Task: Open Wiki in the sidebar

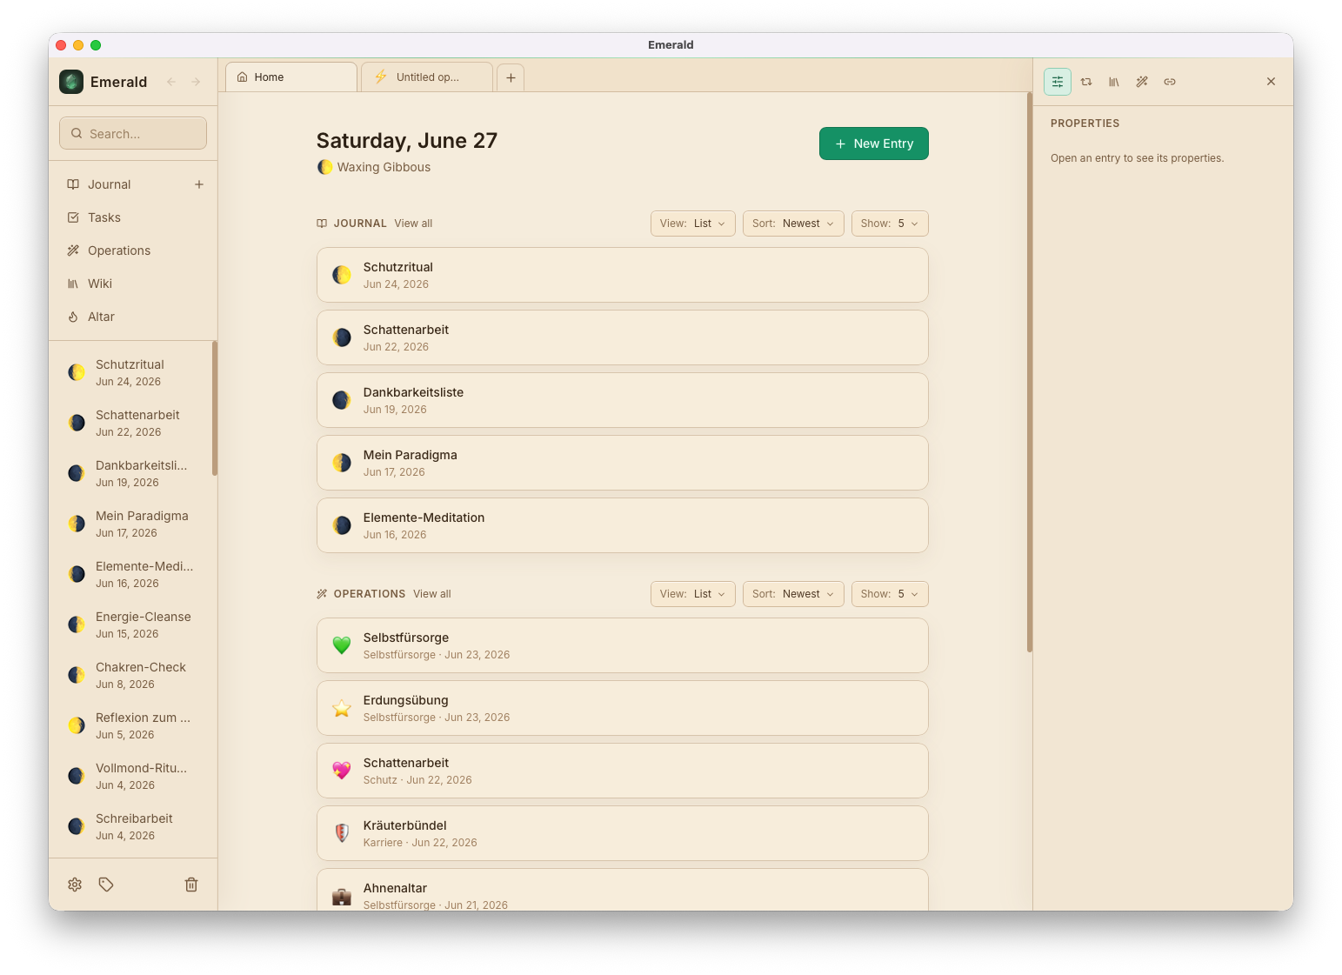Action: [x=133, y=284]
